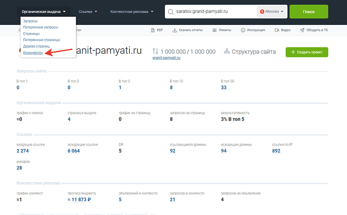Click the 1 000 000 / 1 000 000 counter
Image resolution: width=347 pixels, height=215 pixels.
tap(188, 52)
